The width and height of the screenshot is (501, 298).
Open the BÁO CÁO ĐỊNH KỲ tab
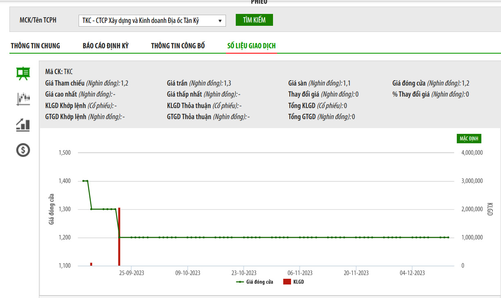[x=106, y=46]
